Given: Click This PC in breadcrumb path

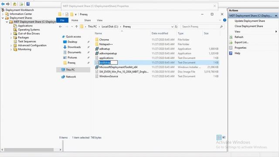Looking at the screenshot, I should pyautogui.click(x=92, y=27).
